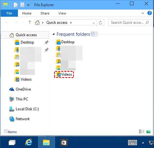Select the Pictures folder icon under Frequent folders
This screenshot has width=154, height=148.
click(58, 68)
